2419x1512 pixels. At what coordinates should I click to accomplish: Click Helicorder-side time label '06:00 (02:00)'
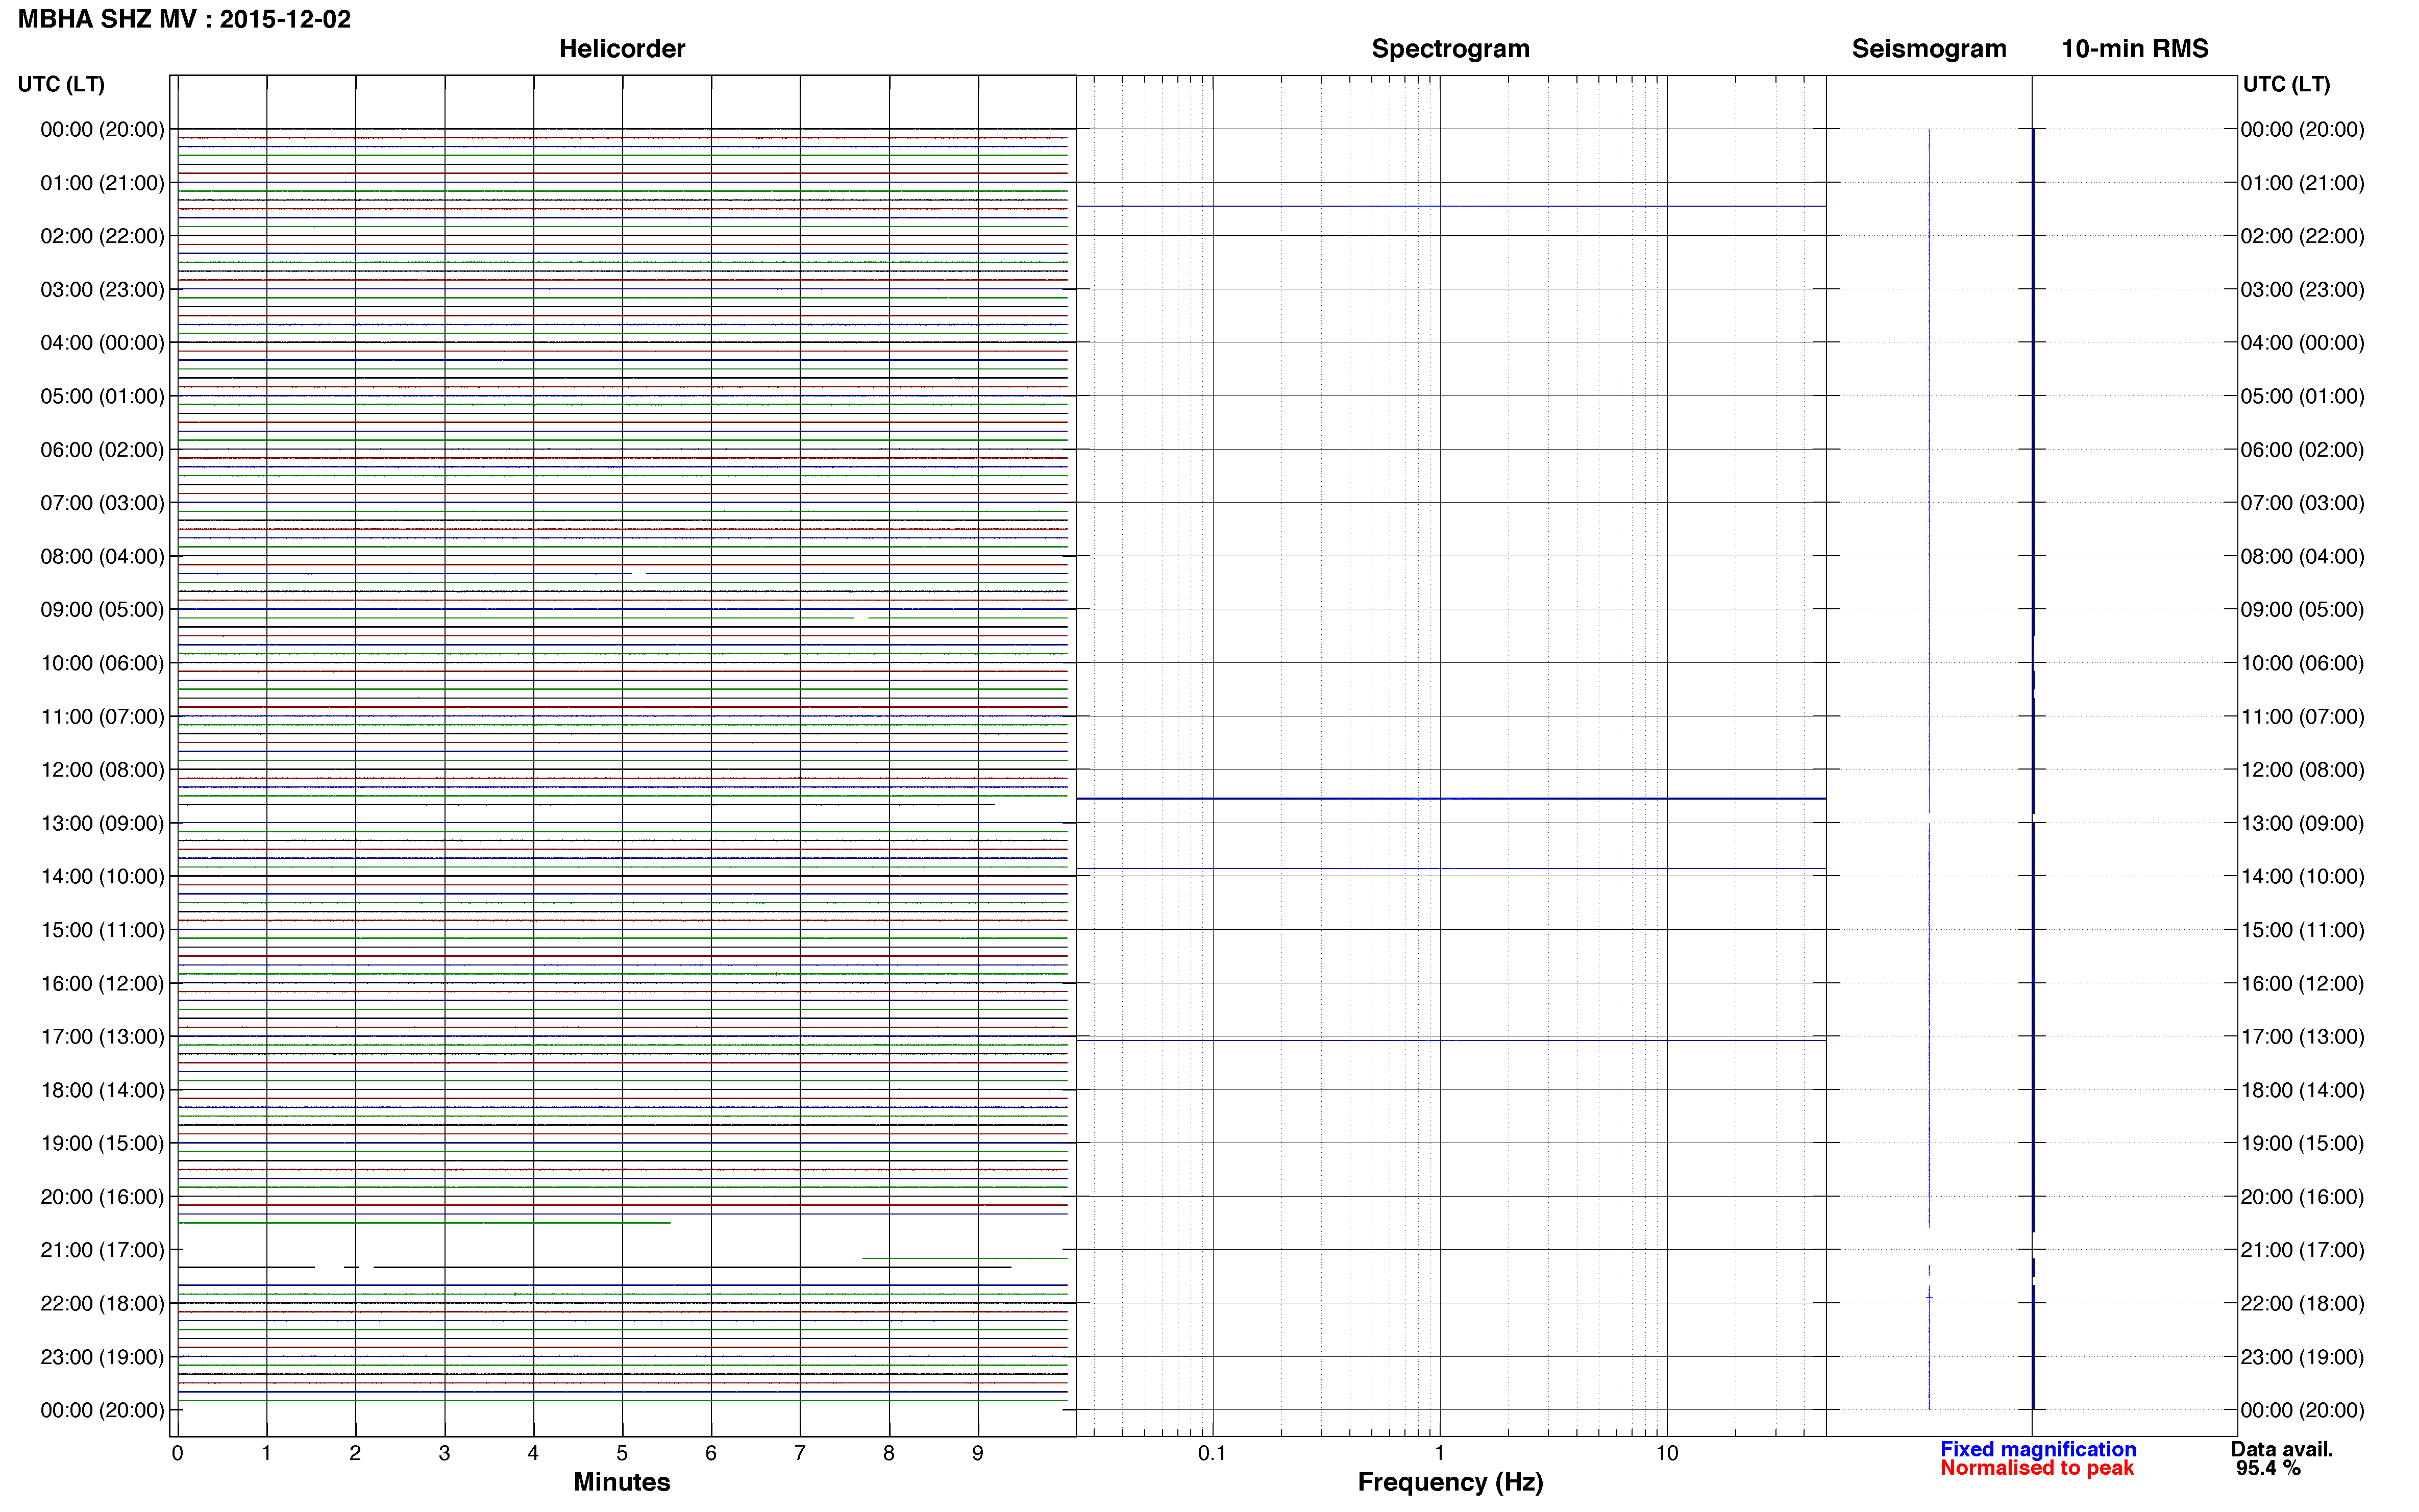coord(102,450)
